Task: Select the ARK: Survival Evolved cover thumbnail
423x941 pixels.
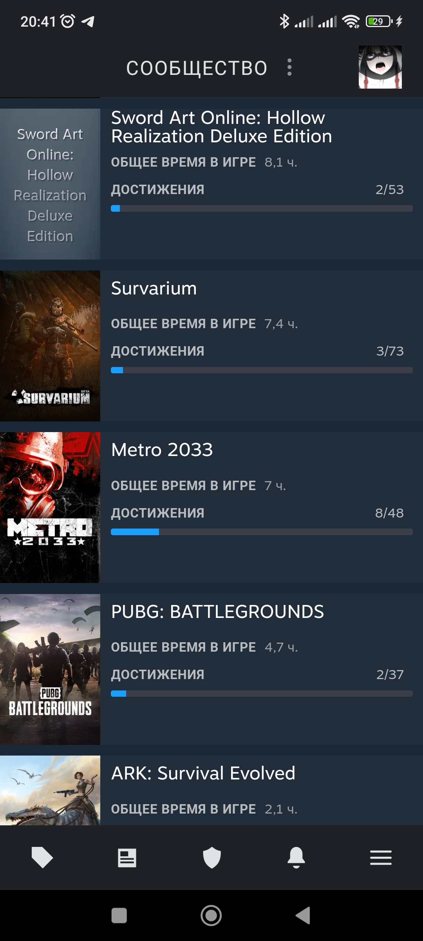Action: pyautogui.click(x=50, y=790)
